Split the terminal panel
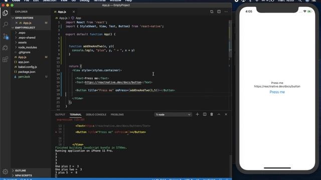This screenshot has width=321, height=180. [205, 114]
